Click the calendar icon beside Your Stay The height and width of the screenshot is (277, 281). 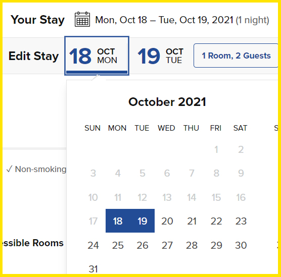click(x=82, y=19)
